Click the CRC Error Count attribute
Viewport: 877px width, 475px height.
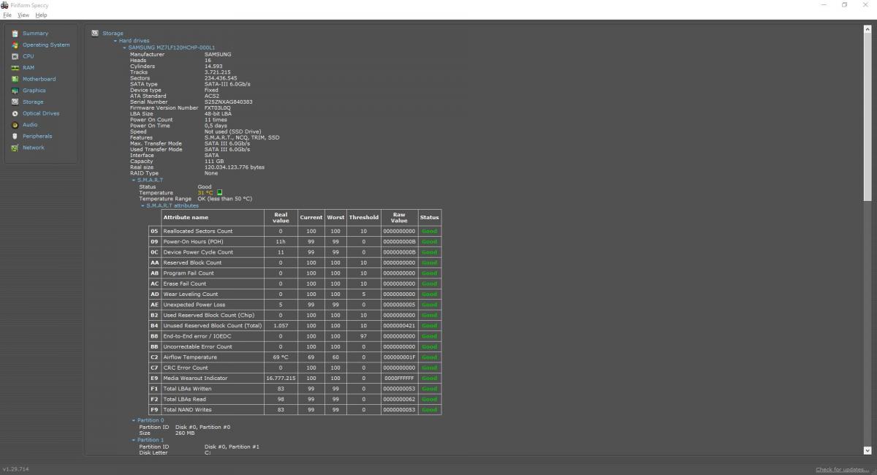(x=186, y=368)
